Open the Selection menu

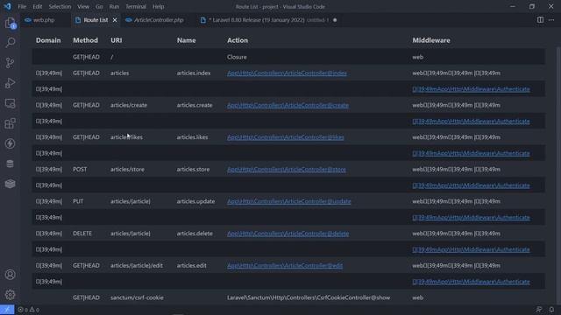coord(60,6)
